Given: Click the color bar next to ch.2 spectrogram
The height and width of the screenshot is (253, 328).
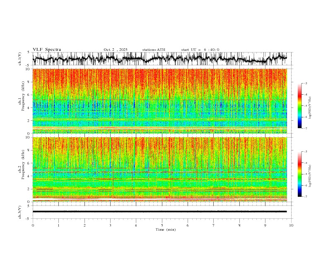Looking at the screenshot, I should (x=299, y=174).
